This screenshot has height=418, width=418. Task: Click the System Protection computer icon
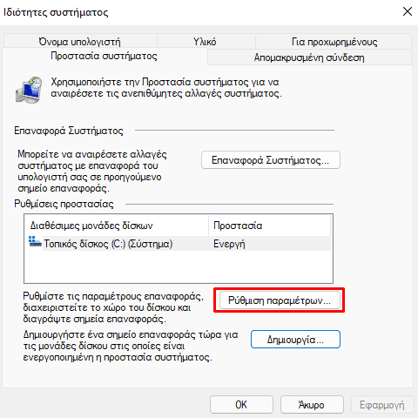(29, 90)
